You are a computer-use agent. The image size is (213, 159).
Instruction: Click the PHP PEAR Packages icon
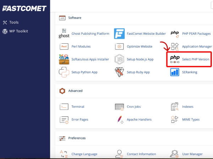175,34
